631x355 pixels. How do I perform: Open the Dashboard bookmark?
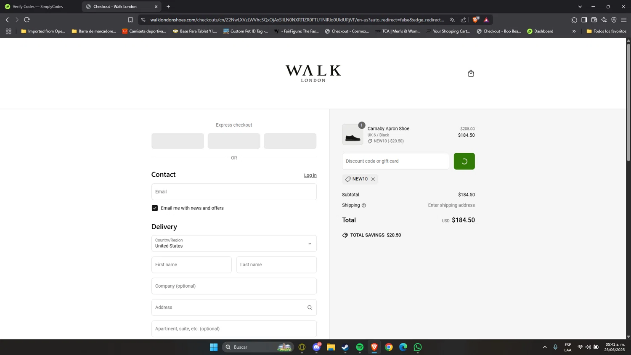point(540,31)
